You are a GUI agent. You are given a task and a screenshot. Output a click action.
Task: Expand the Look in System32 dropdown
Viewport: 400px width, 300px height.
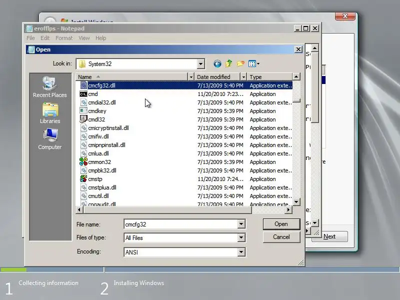[201, 64]
